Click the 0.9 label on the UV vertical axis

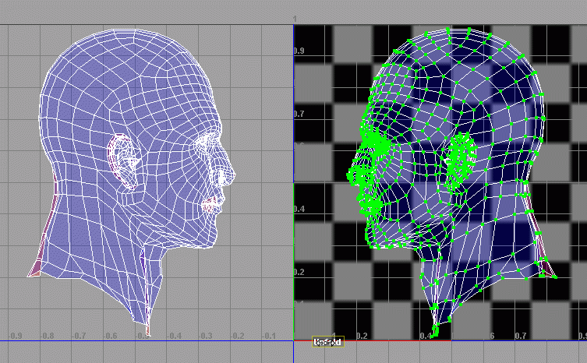299,51
